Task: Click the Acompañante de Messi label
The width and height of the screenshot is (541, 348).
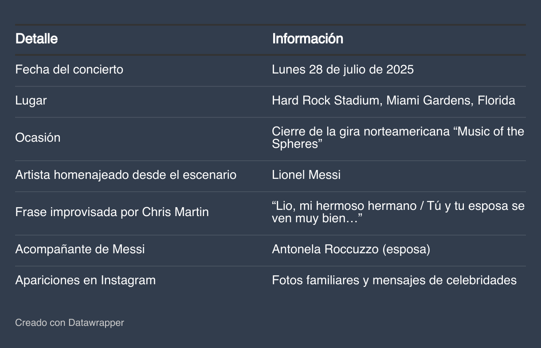Action: 80,249
